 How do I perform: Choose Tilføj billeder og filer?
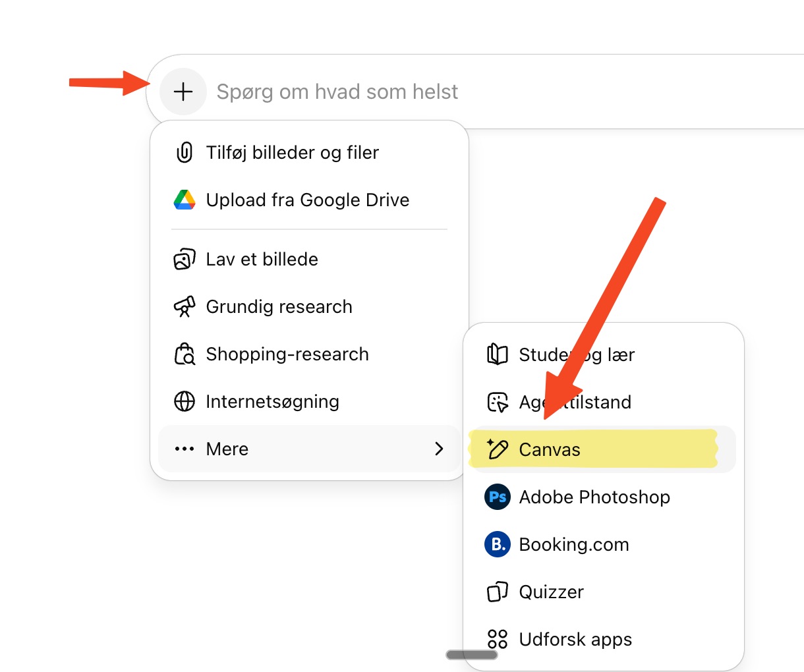(x=292, y=153)
